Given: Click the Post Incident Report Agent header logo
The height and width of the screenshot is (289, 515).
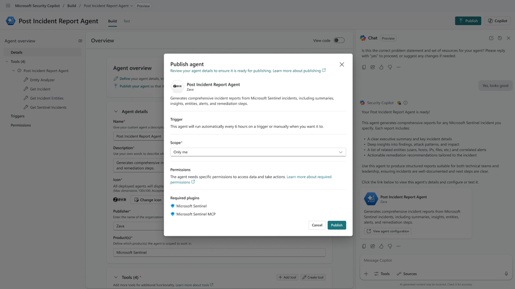Looking at the screenshot, I should point(10,21).
